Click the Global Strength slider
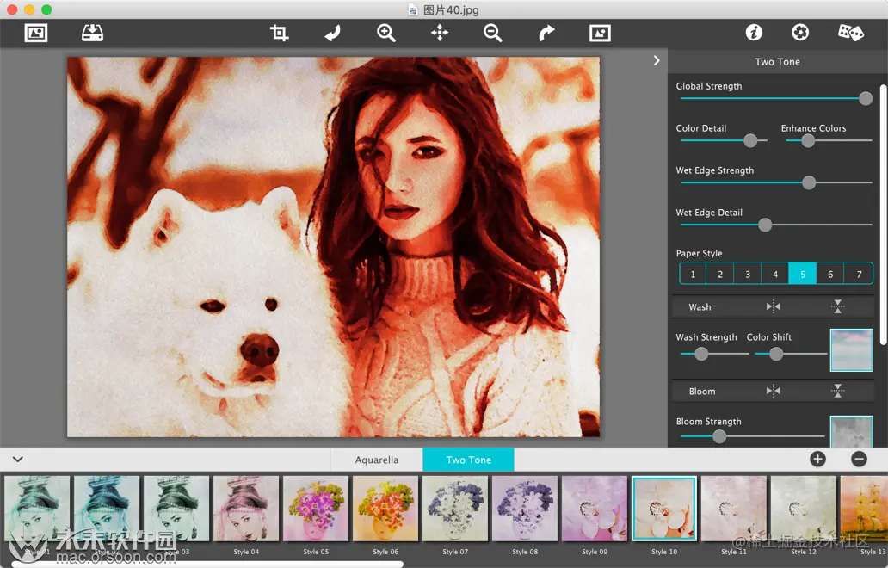 pos(776,98)
